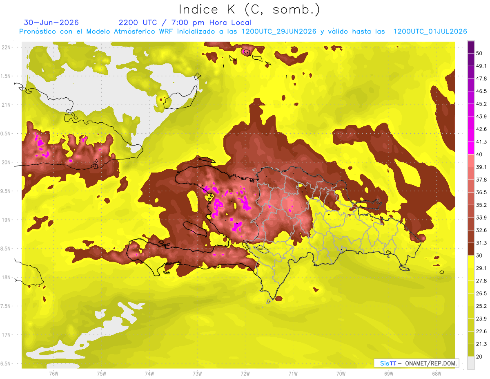Click longitude axis label "74W"

point(149,373)
